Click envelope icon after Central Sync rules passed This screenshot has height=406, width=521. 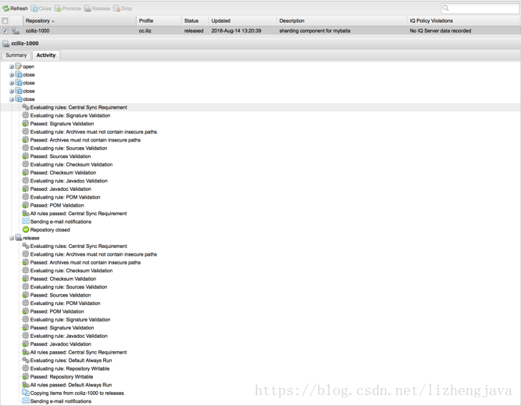[26, 221]
